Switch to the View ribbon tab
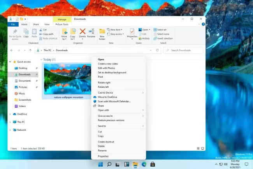This screenshot has height=169, width=253. (46, 24)
